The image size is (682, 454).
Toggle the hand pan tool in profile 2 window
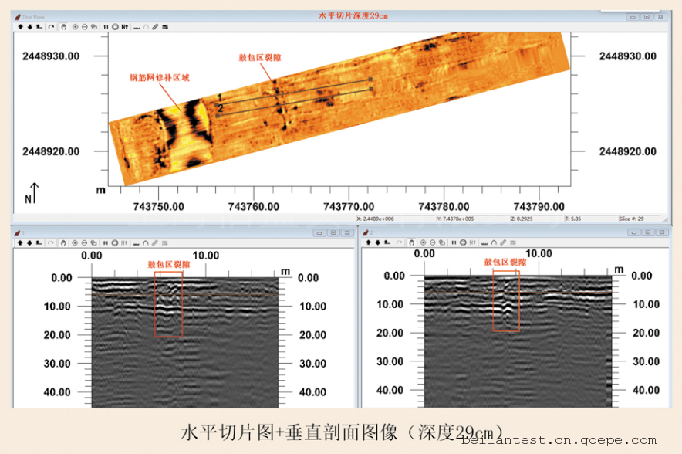[x=411, y=242]
